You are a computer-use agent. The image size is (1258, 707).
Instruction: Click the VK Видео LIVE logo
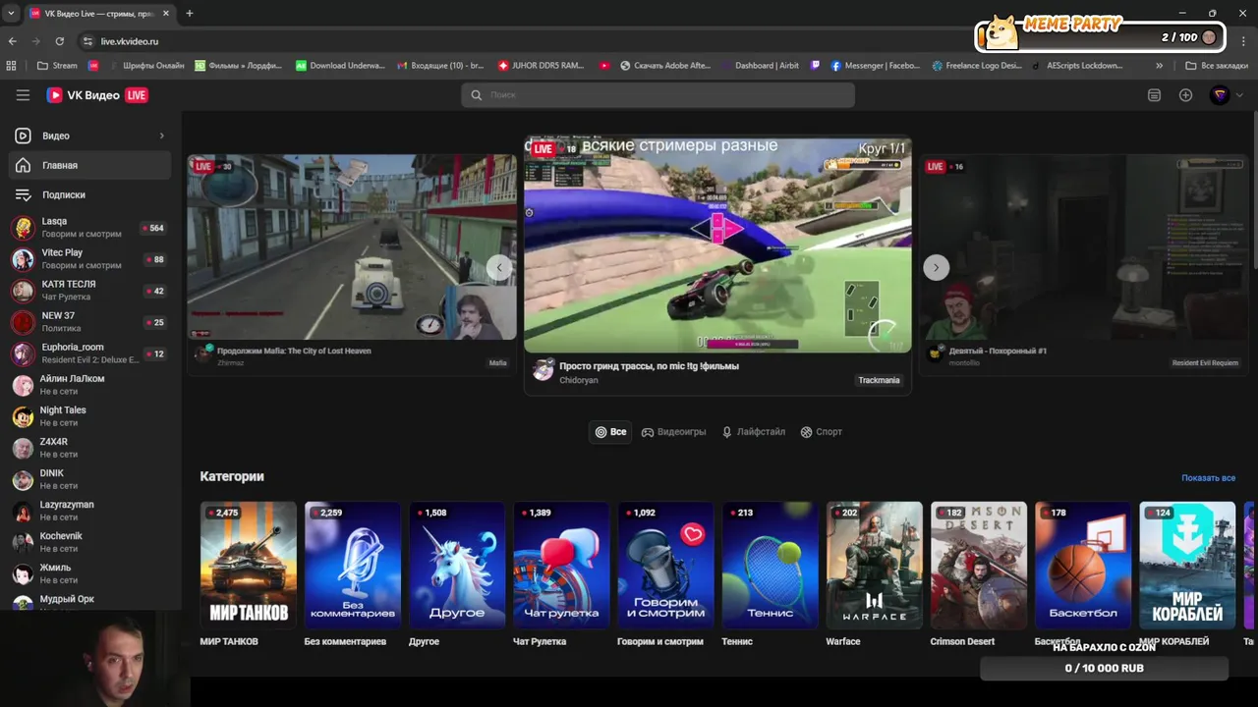[97, 95]
